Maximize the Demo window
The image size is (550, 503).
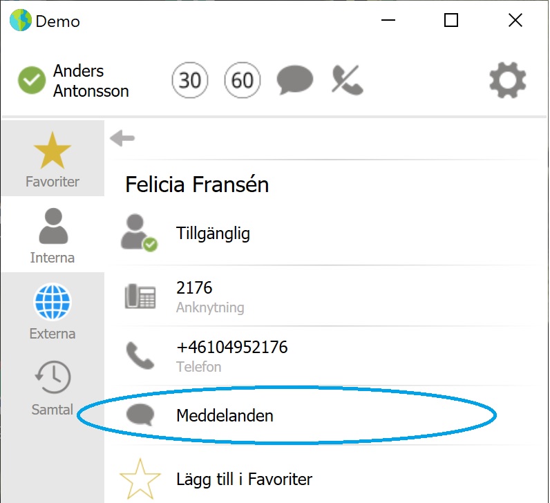click(451, 20)
